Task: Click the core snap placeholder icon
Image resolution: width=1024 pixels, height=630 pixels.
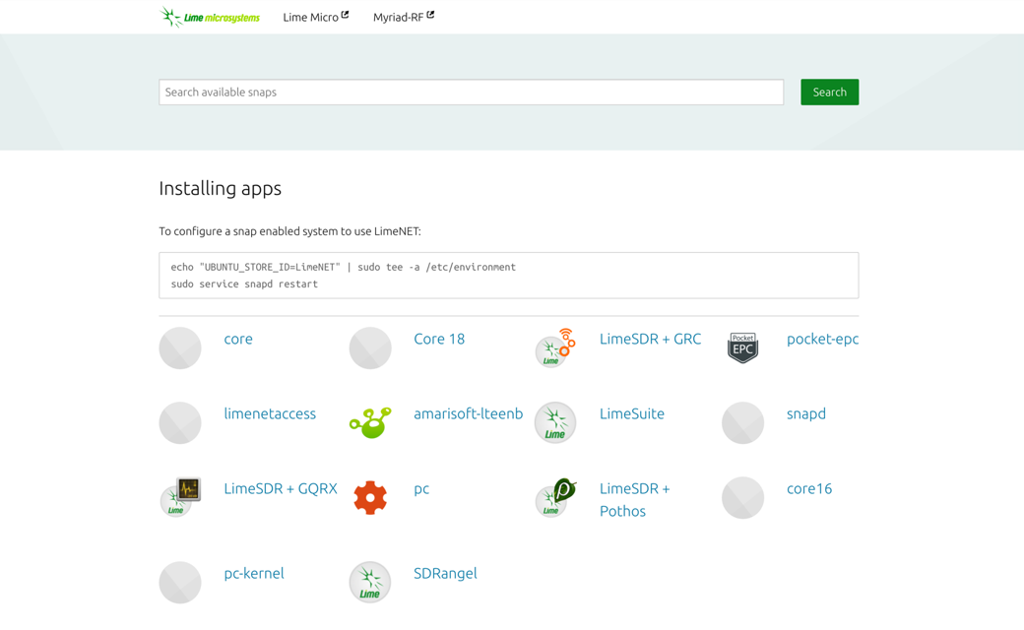Action: (180, 347)
